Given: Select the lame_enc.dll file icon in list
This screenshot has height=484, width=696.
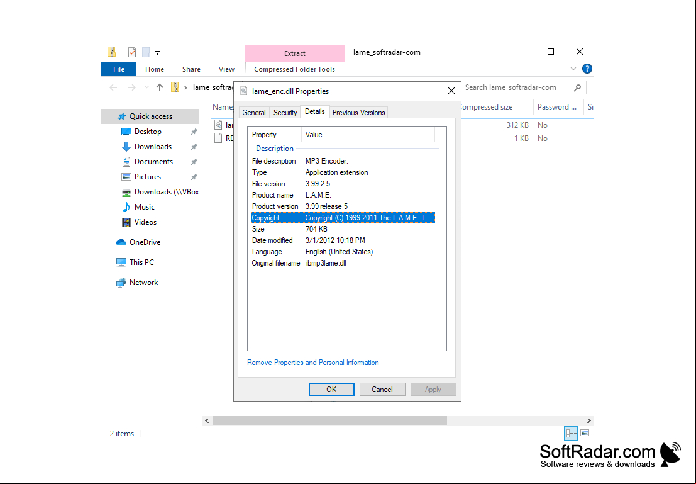Looking at the screenshot, I should 218,125.
